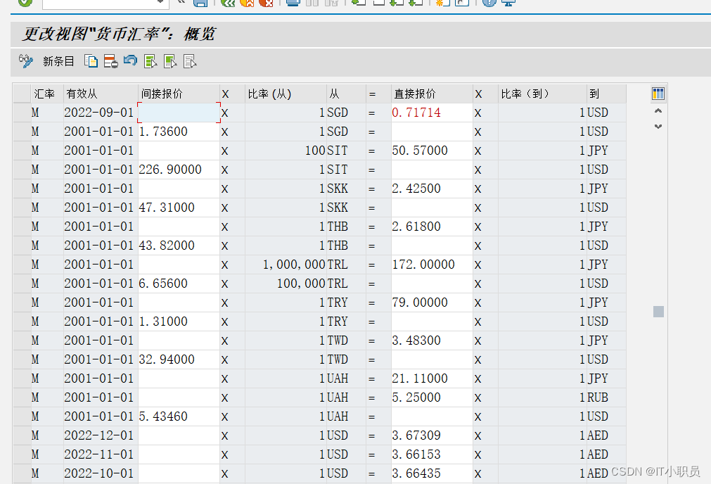The height and width of the screenshot is (484, 711).
Task: Click the direct quote field showing 3.48300
Action: pyautogui.click(x=432, y=340)
